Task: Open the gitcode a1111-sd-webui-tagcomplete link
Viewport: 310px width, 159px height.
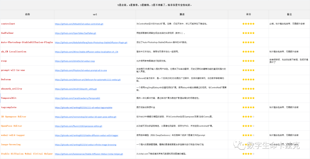Action: tap(84, 107)
